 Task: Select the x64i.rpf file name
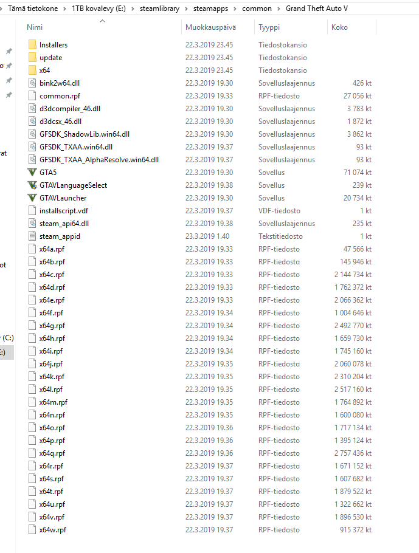51,351
